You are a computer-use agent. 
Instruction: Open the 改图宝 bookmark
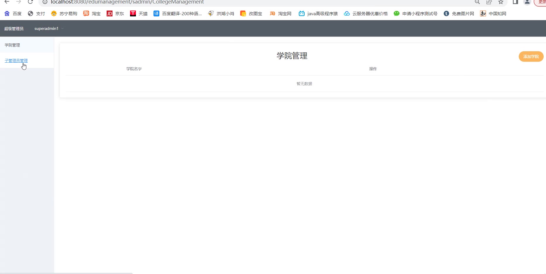click(x=251, y=13)
